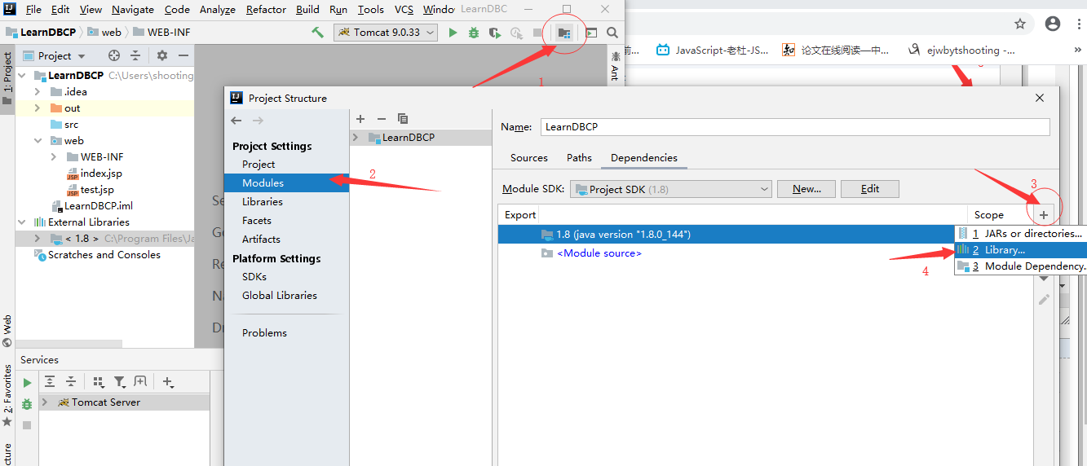Open Project Structure from the toolbar

click(563, 33)
